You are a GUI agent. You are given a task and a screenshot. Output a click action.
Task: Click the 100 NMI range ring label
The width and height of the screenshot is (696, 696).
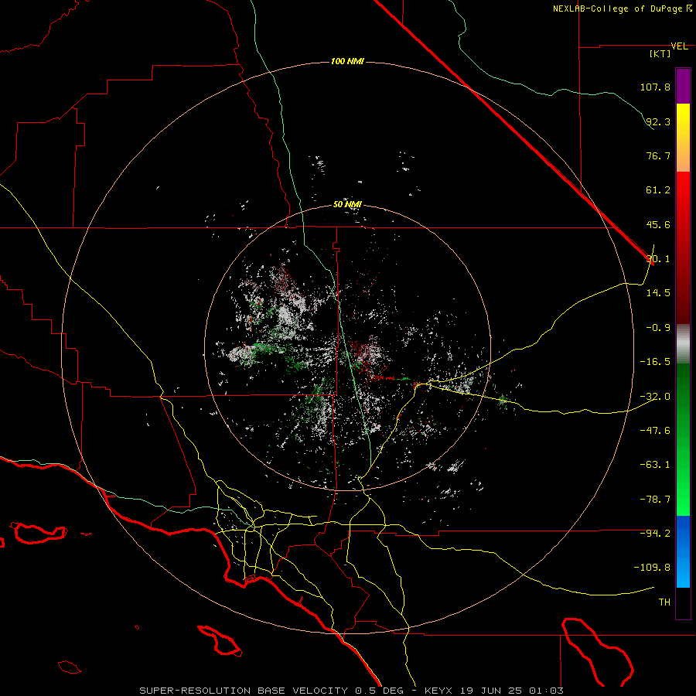(x=347, y=61)
